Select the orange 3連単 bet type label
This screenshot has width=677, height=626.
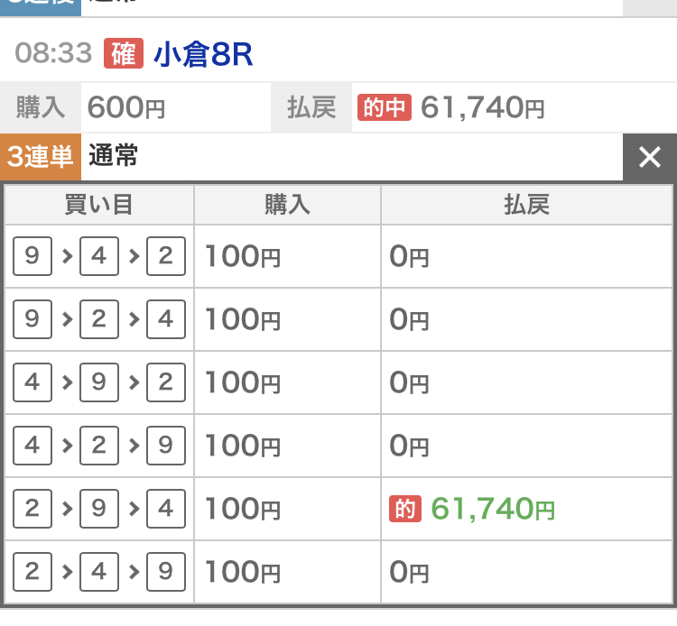[x=41, y=157]
